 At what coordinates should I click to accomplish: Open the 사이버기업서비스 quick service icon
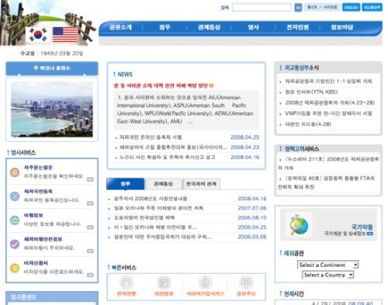(206, 282)
